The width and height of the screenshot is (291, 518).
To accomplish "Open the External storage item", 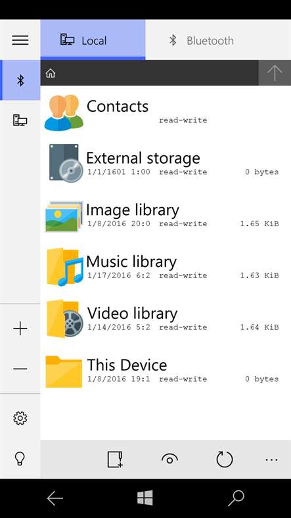I will [166, 164].
